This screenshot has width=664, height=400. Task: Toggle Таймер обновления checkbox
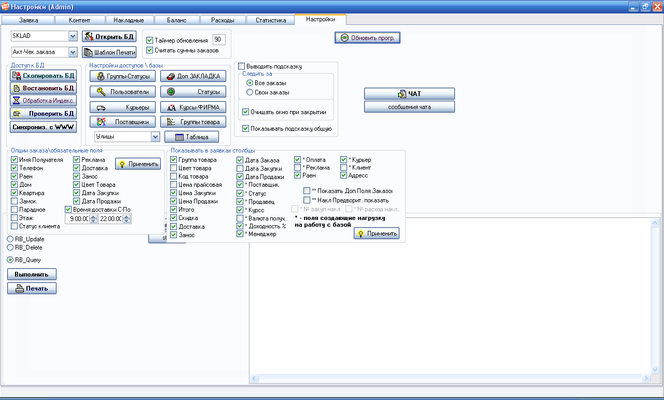150,40
